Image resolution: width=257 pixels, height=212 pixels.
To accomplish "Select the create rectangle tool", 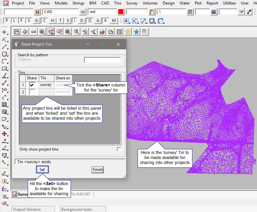I will (4, 69).
